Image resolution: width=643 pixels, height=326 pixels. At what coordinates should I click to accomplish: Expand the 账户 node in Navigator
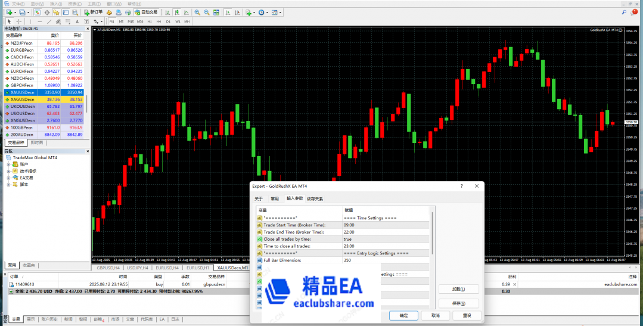pos(8,164)
